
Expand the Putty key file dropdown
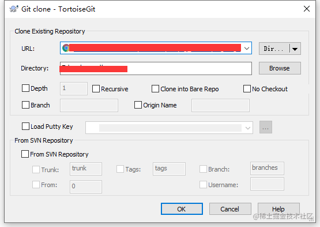click(x=248, y=128)
